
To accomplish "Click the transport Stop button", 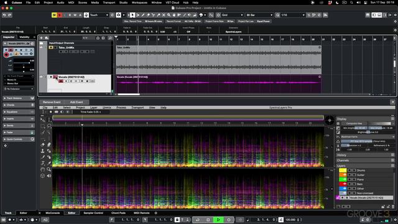I will coord(208,220).
